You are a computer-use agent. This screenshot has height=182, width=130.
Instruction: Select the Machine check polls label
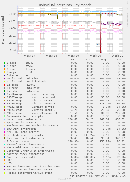(x=21, y=157)
